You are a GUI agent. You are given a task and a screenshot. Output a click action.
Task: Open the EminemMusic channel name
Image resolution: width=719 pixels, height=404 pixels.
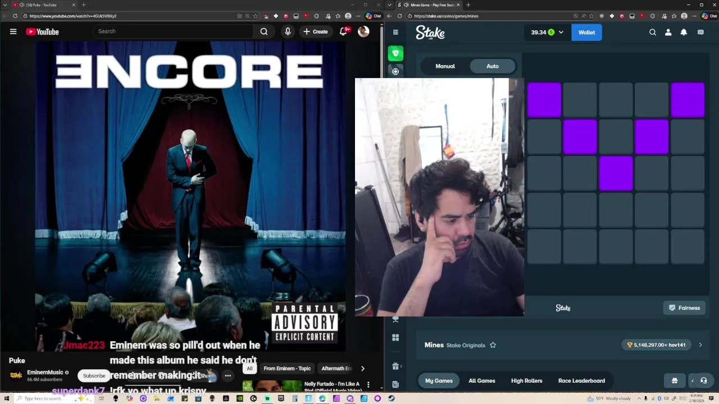coord(45,372)
